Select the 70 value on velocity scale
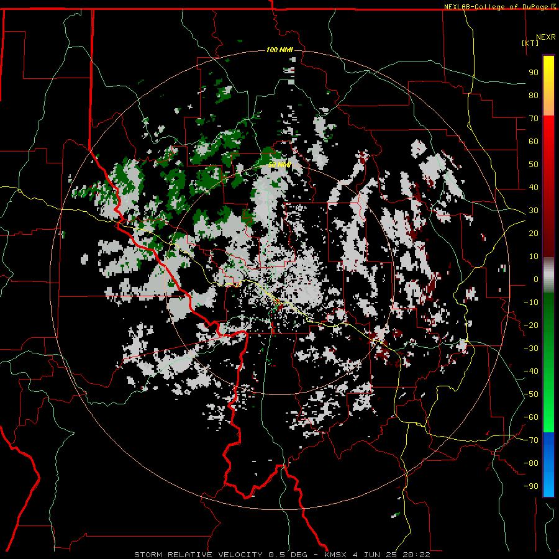The height and width of the screenshot is (559, 559). 534,119
